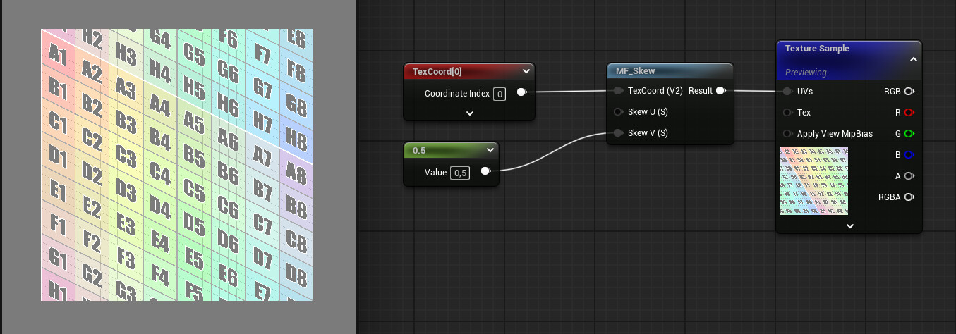Viewport: 956px width, 334px height.
Task: Click the Tex input pin on Texture Sample
Action: point(787,112)
